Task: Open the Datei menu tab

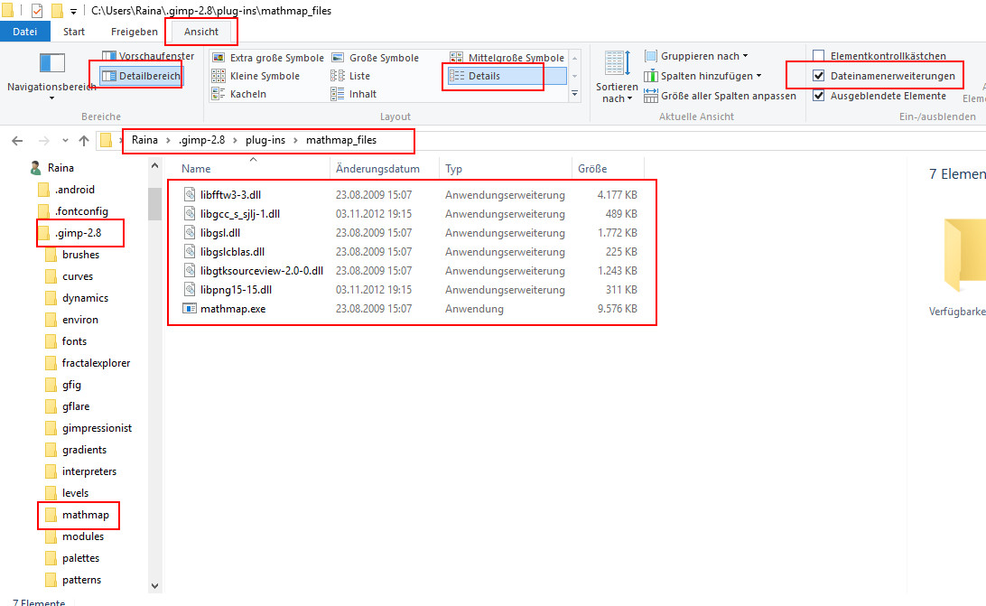Action: coord(24,32)
